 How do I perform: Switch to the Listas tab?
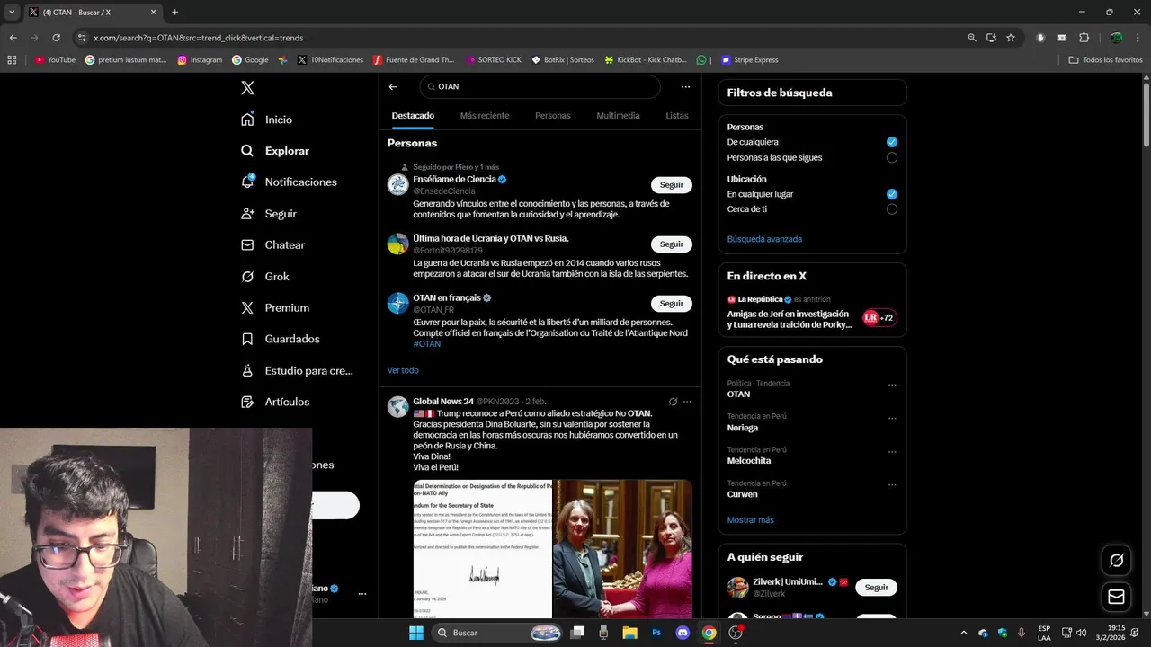coord(677,116)
